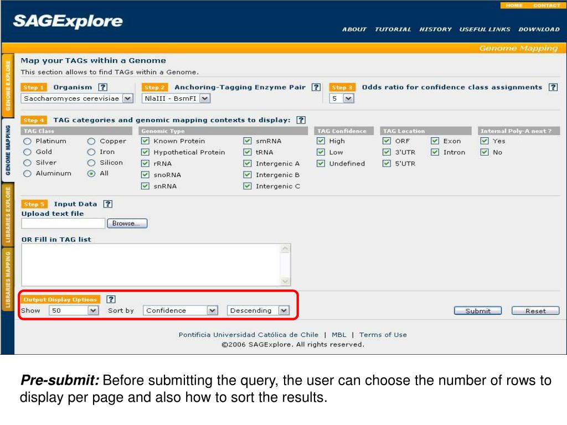Toggle Low TAG confidence checkbox
The width and height of the screenshot is (567, 425).
tap(321, 152)
